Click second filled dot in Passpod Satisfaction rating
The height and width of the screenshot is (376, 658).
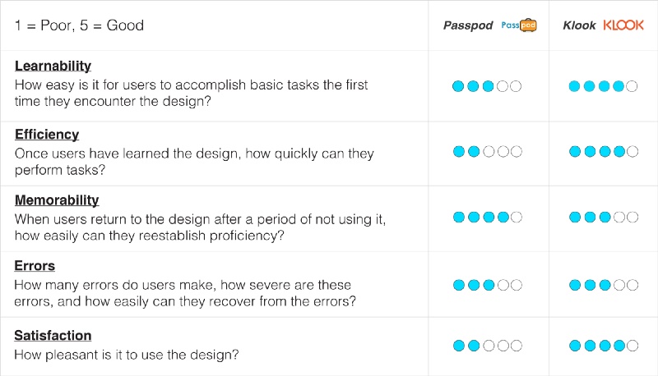[x=474, y=346]
